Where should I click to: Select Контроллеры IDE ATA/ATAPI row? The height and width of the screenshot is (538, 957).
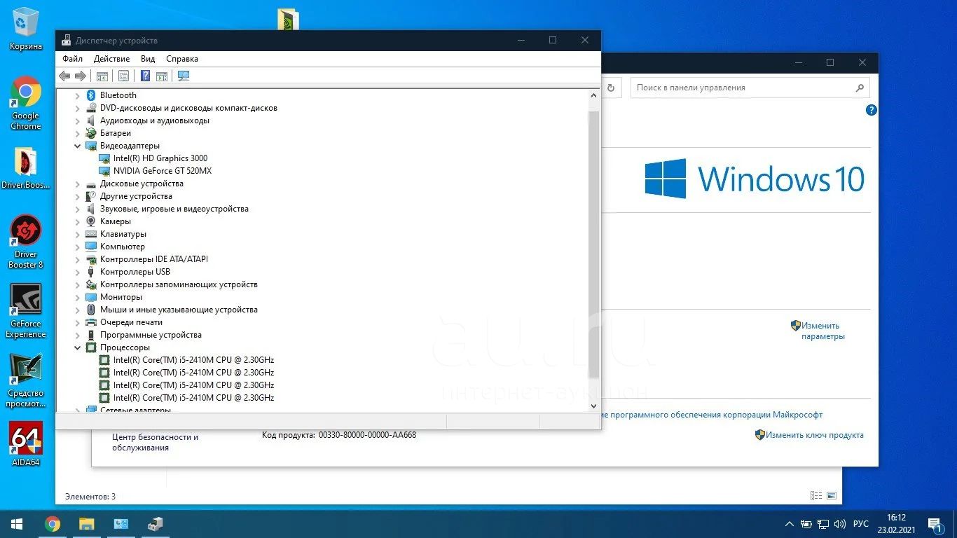[154, 259]
